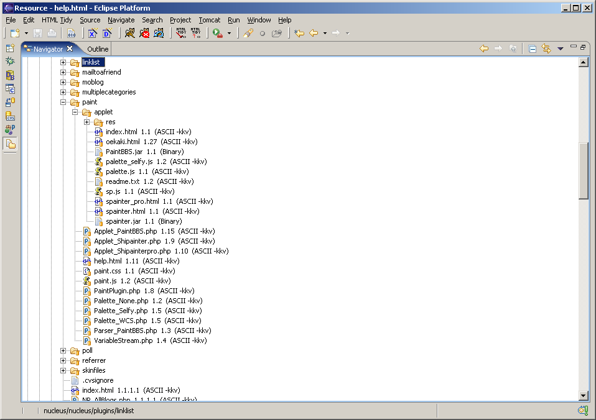
Task: Expand the skinfiles folder
Action: click(x=63, y=371)
